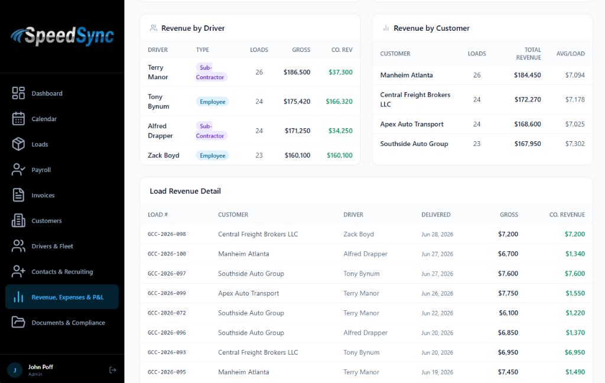Image resolution: width=605 pixels, height=383 pixels.
Task: Click the logout icon beside John Poff
Action: pos(113,370)
